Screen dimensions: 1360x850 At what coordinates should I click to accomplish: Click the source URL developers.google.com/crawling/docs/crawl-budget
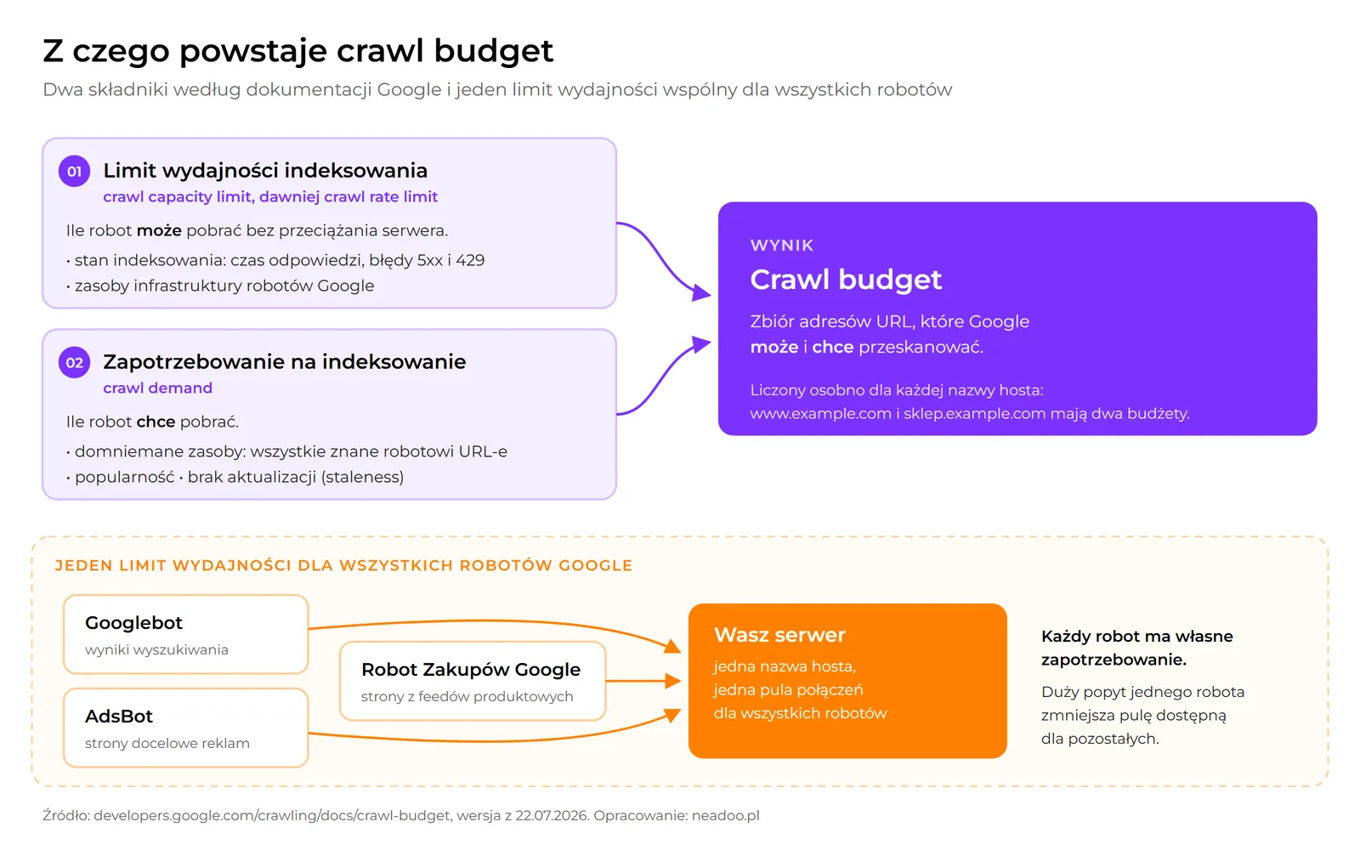(271, 815)
